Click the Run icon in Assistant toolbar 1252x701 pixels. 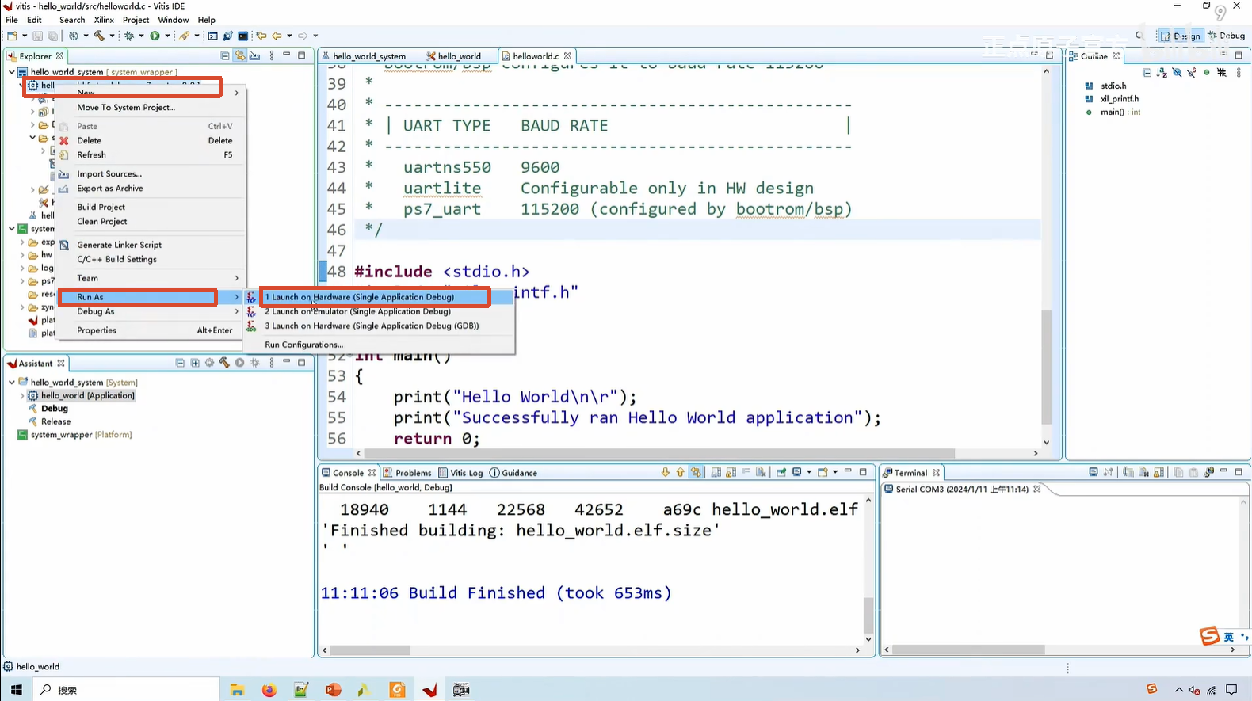239,363
